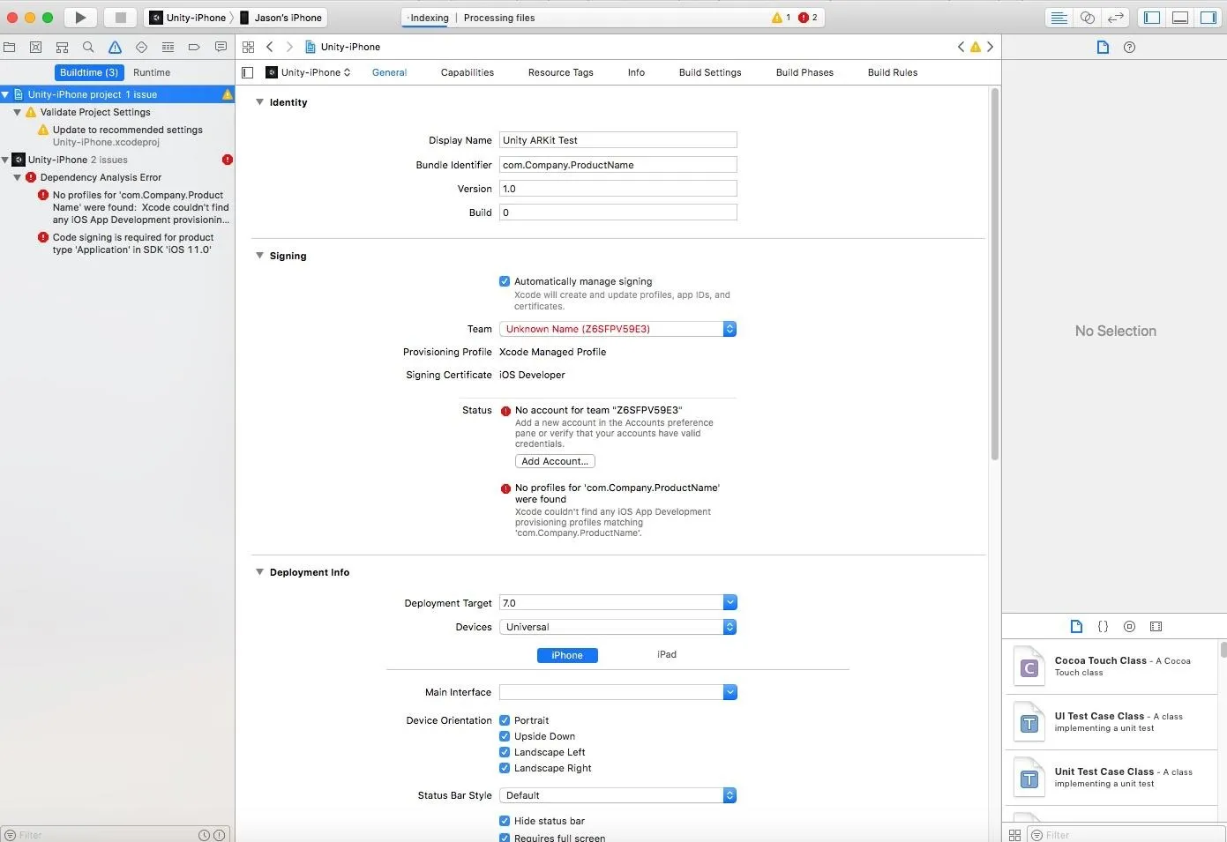Viewport: 1227px width, 842px height.
Task: Go forward using the jump bar right arrow
Action: (288, 47)
